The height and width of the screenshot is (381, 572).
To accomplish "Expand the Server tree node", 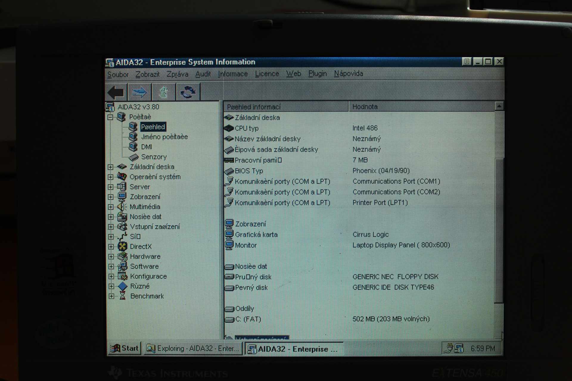I will pyautogui.click(x=111, y=187).
